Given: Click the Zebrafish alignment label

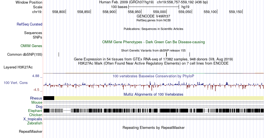Looking at the screenshot, I should click(35, 123).
